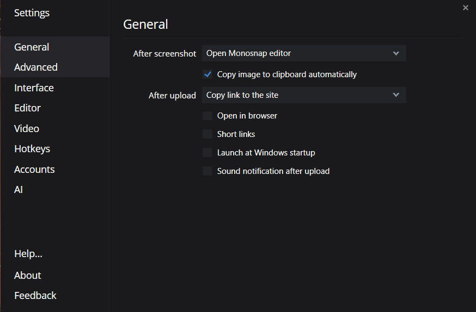Enable the Short links checkbox
Viewport: 476px width, 312px height.
click(x=208, y=134)
